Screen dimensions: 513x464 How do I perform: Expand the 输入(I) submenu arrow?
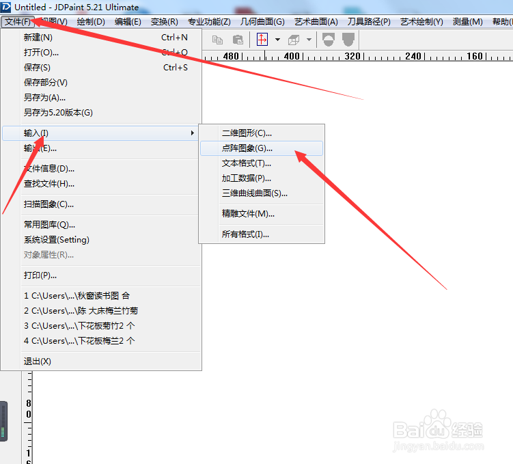(x=193, y=133)
